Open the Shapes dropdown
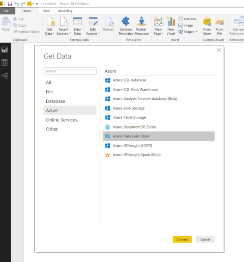Viewport: 244px width, 262px height. [x=188, y=32]
